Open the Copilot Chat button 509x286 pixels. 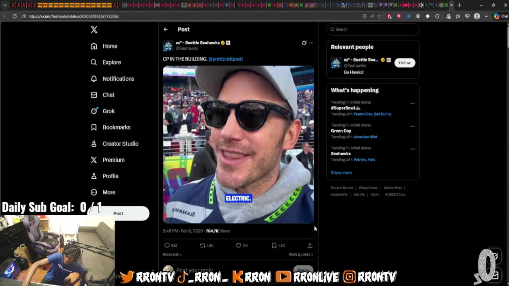pyautogui.click(x=501, y=16)
